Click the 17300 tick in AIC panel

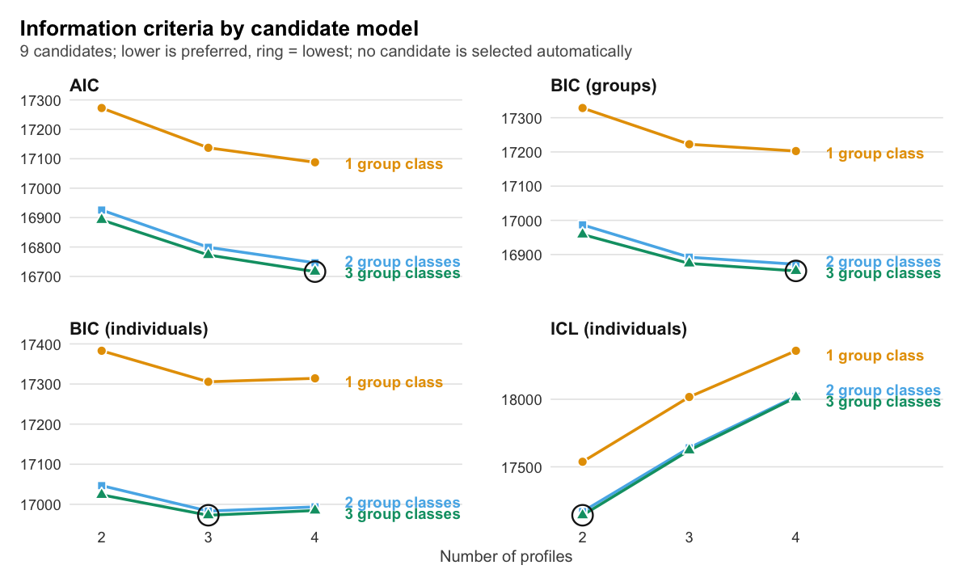(x=44, y=100)
